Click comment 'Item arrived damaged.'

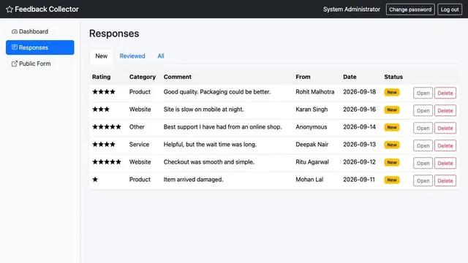[193, 180]
